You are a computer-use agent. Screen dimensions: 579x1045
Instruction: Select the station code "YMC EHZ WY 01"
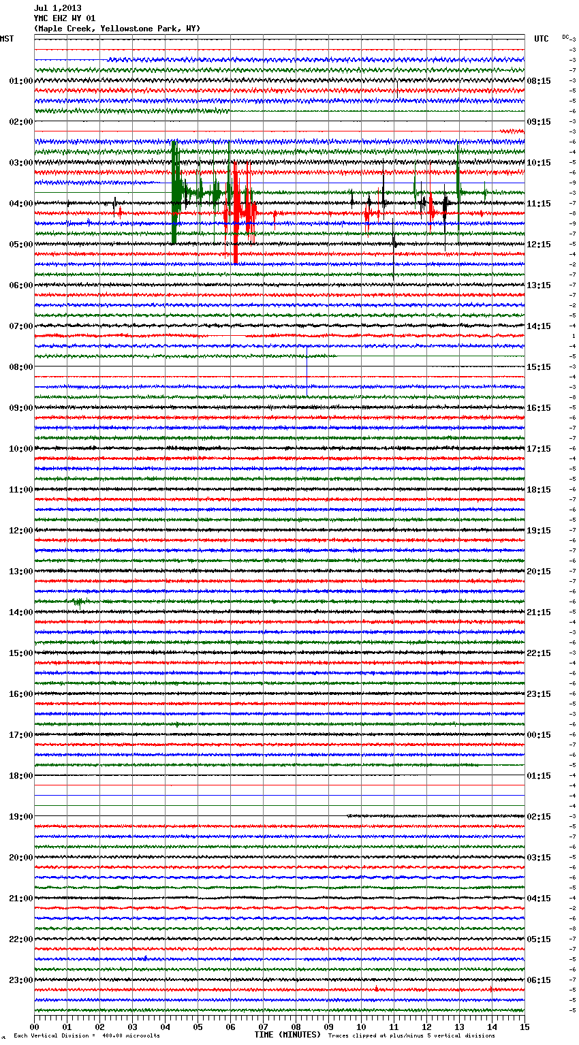point(65,18)
